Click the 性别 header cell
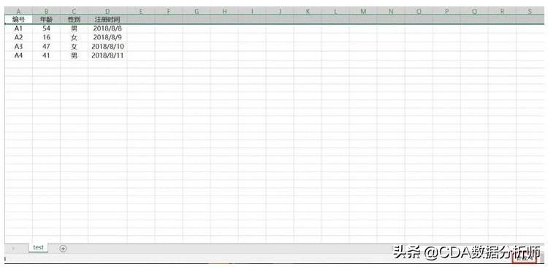The image size is (548, 267). (74, 20)
